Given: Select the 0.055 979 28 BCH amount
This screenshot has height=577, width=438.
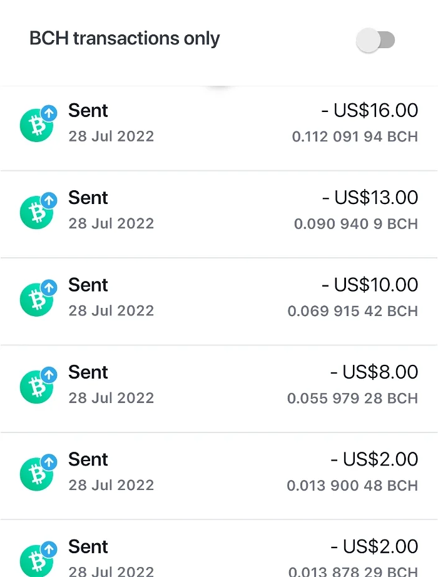Looking at the screenshot, I should click(353, 398).
